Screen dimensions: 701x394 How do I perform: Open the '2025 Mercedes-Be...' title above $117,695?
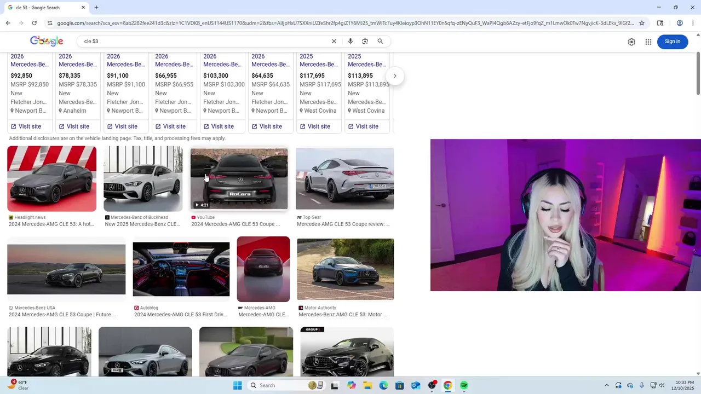coord(319,60)
